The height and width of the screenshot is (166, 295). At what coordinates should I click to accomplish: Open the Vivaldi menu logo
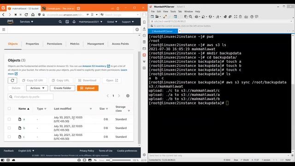tap(3, 8)
